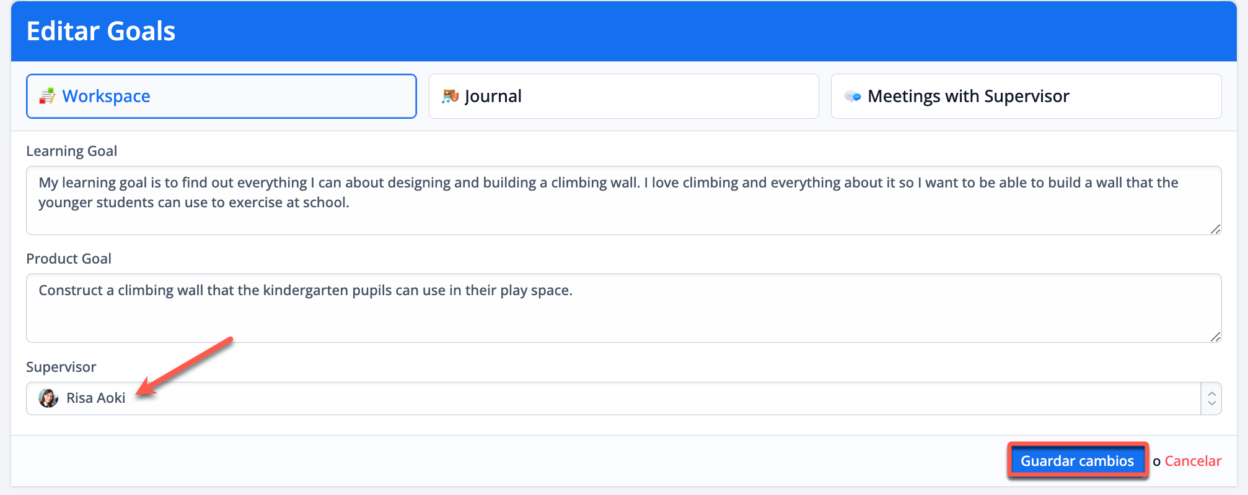The width and height of the screenshot is (1248, 495).
Task: Click the Product Goal field label
Action: click(x=69, y=259)
